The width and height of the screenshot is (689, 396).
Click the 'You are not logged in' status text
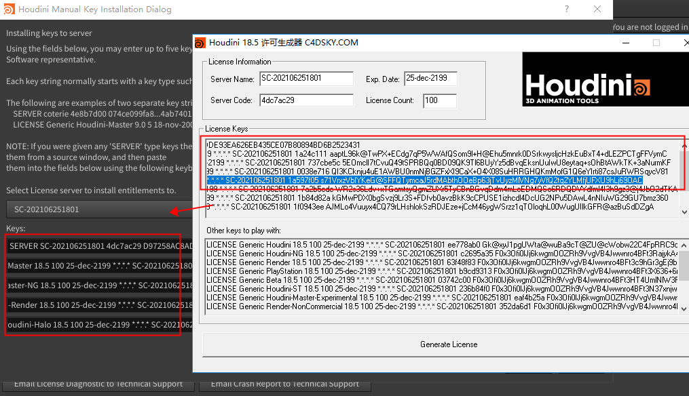tap(650, 27)
